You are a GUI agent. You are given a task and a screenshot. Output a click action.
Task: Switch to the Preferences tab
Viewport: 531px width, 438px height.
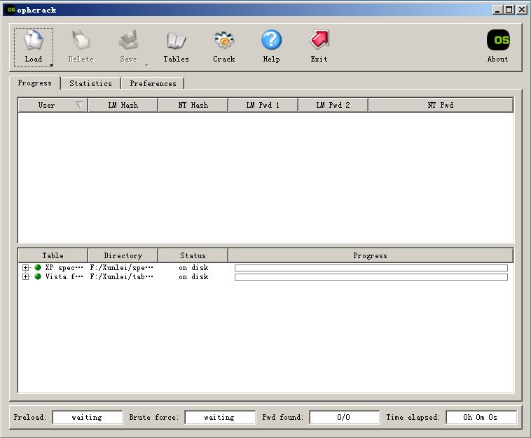coord(153,83)
